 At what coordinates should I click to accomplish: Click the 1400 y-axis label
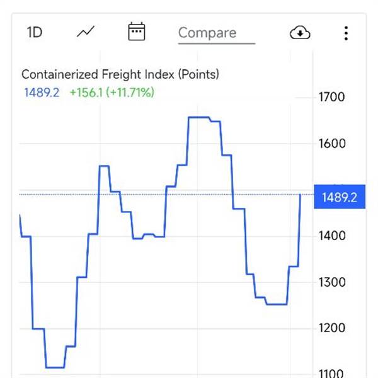point(333,236)
